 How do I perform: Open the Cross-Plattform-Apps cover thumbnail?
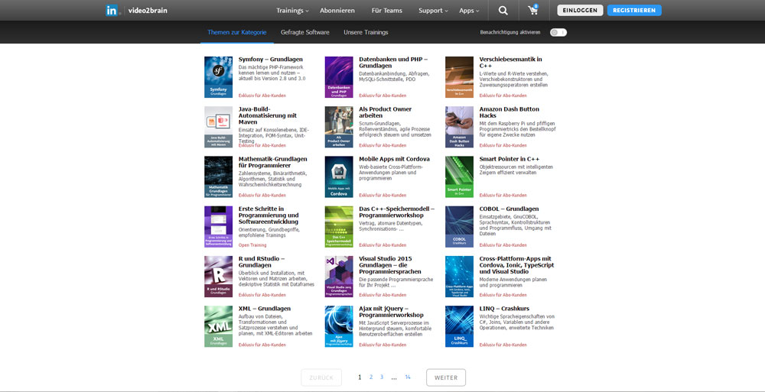point(459,277)
